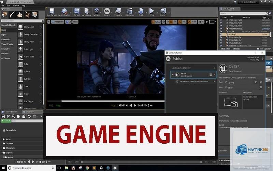The width and height of the screenshot is (273, 171).
Task: Click the Sequencer find magnifier icon
Action: [13, 116]
